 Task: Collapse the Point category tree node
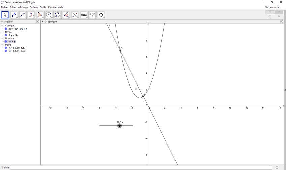click(x=2, y=45)
